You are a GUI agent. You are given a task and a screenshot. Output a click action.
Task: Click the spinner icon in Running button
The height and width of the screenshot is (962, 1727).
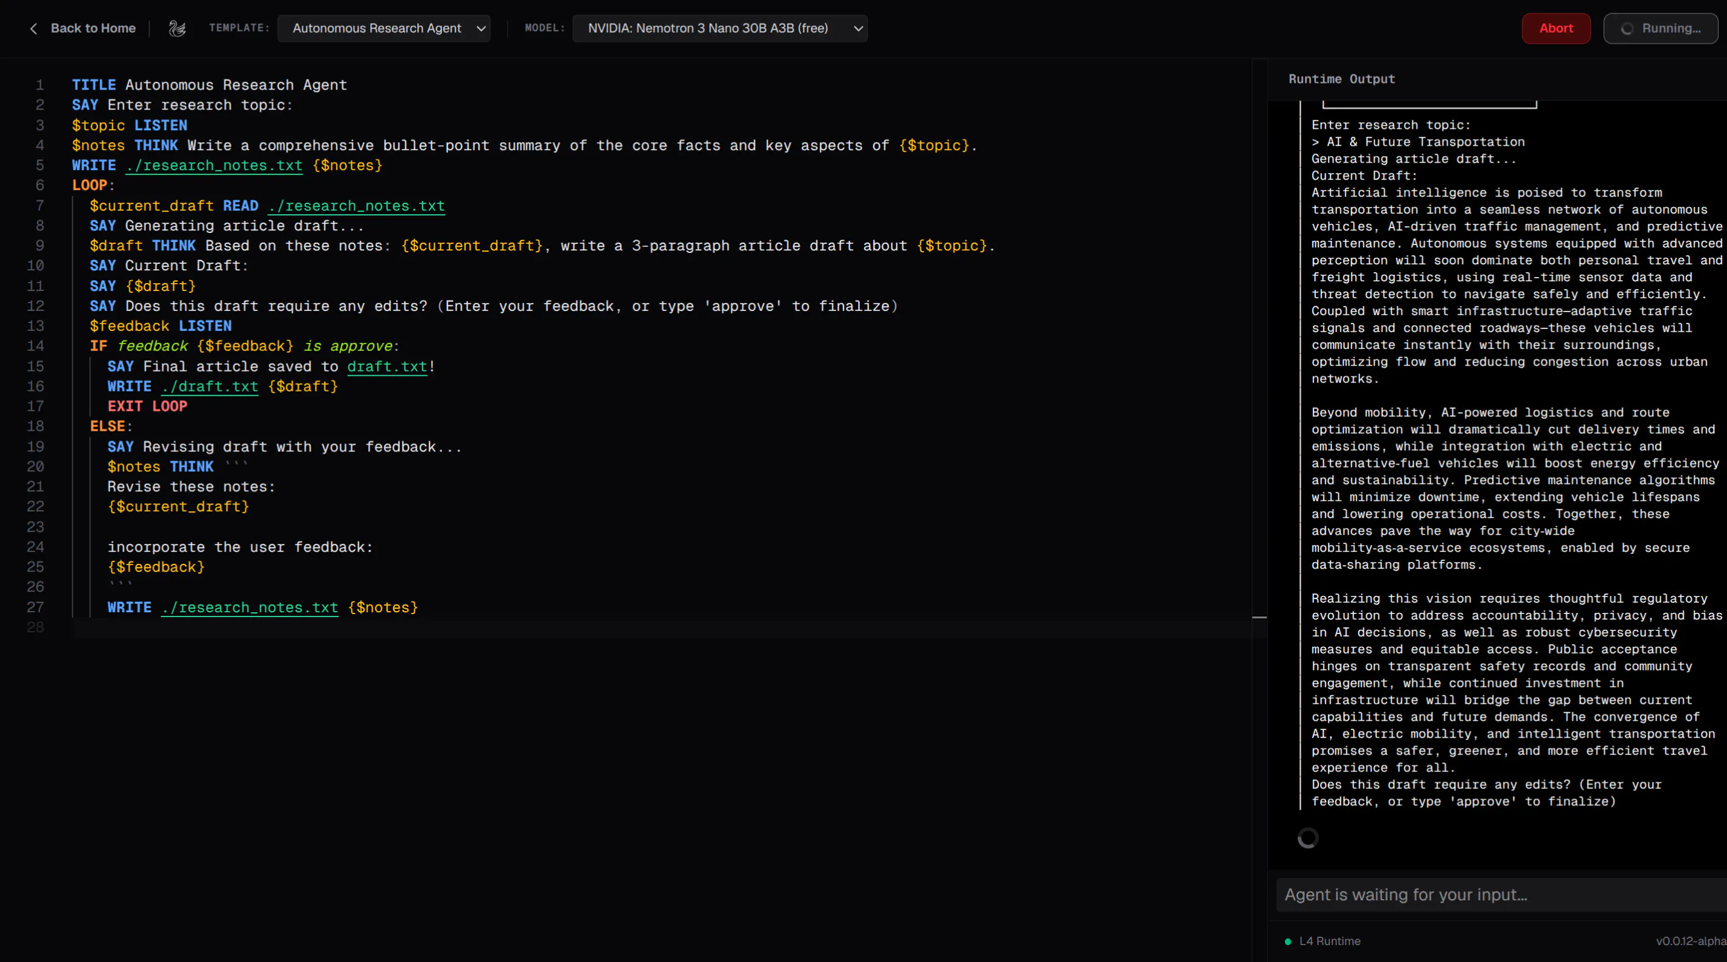[1626, 29]
